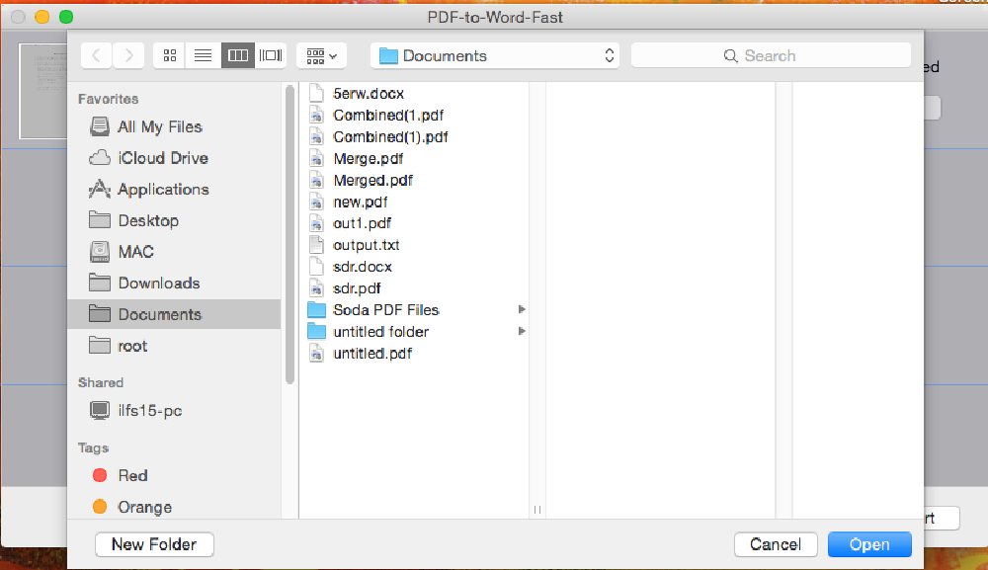Image resolution: width=988 pixels, height=570 pixels.
Task: Open Downloads folder in sidebar
Action: (x=174, y=283)
